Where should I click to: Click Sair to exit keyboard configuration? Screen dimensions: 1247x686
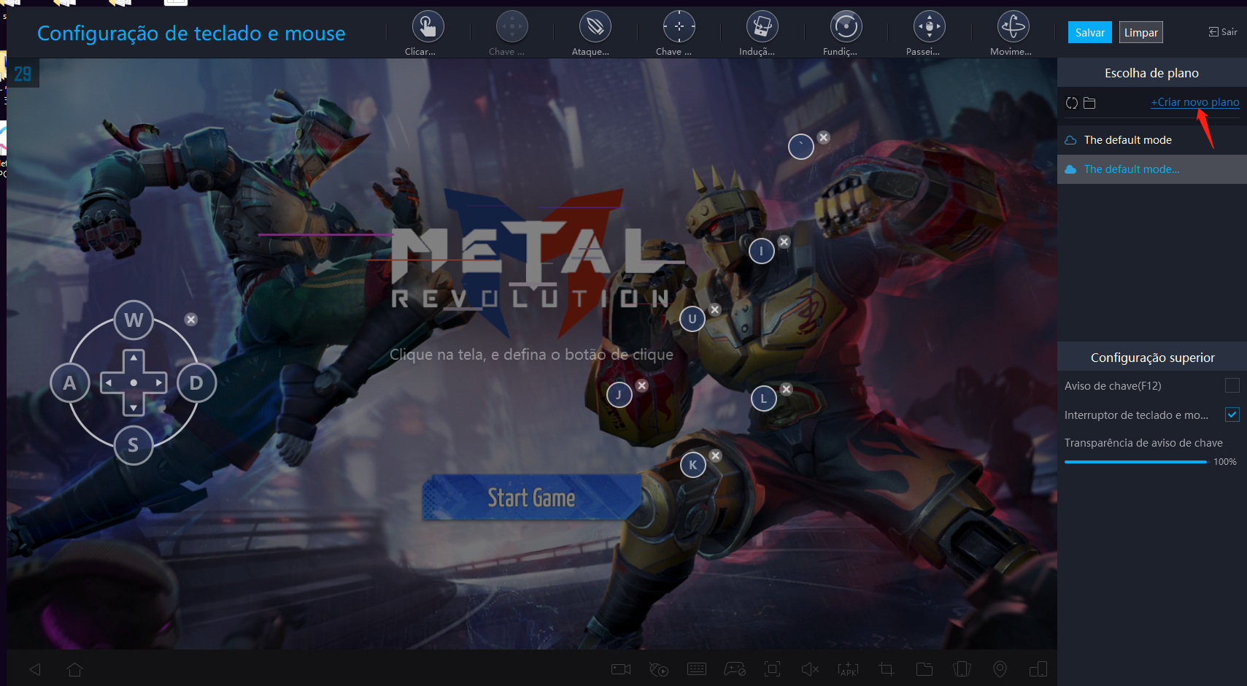[x=1223, y=31]
